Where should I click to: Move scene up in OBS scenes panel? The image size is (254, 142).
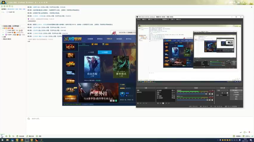[144, 103]
